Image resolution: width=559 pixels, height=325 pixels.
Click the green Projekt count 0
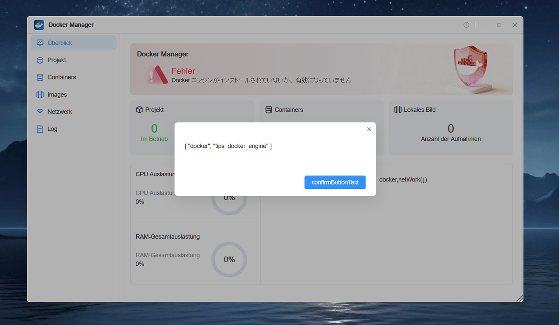coord(154,129)
